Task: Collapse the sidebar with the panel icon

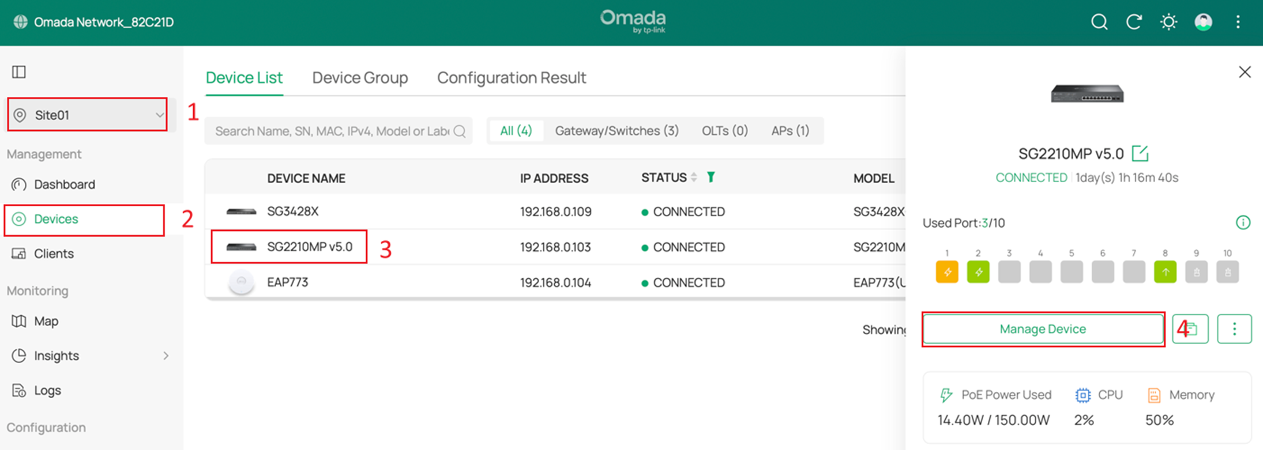Action: 19,72
